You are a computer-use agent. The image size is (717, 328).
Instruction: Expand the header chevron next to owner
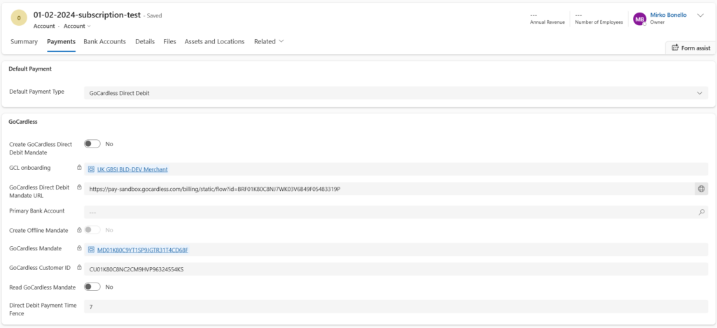click(x=700, y=16)
